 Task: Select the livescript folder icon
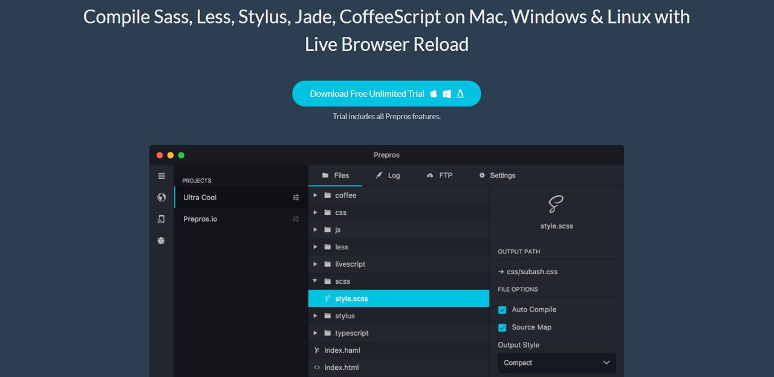[328, 264]
